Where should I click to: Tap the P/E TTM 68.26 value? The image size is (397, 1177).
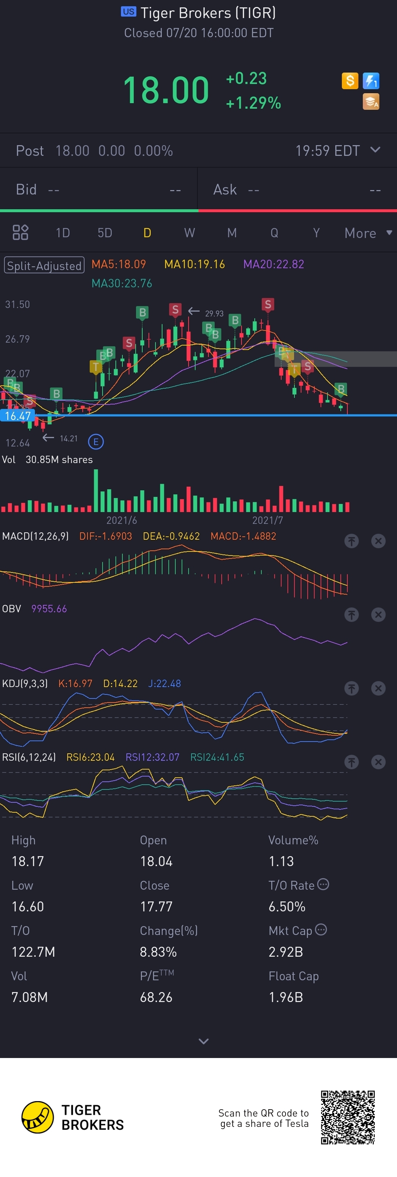pos(156,997)
